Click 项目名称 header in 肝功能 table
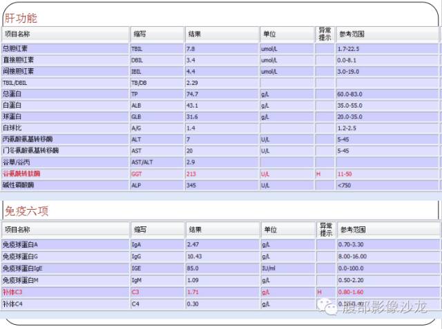 (66, 34)
